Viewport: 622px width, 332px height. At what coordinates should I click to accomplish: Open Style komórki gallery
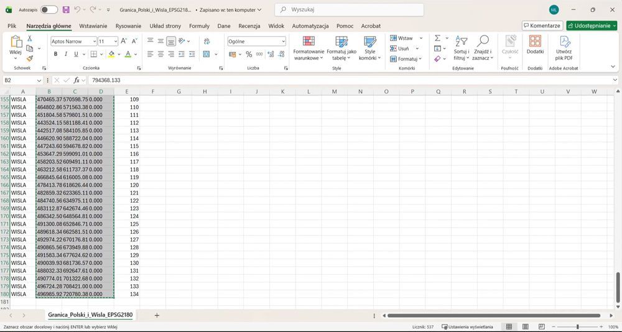click(369, 48)
